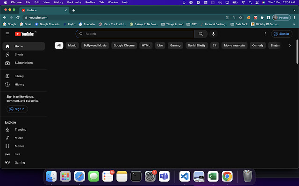Open Bookmarks menu in menu bar

pyautogui.click(x=74, y=2)
